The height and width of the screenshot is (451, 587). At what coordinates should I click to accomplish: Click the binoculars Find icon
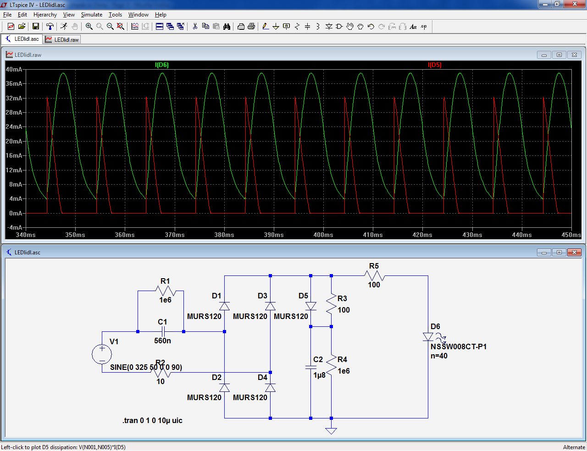(227, 27)
